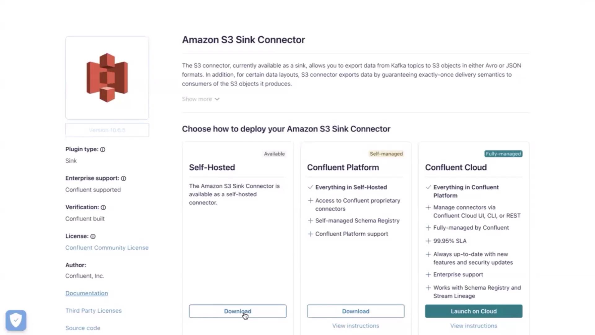Click the Plugin type info icon

coord(103,150)
